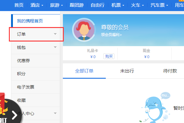Open the 酒店 dropdown in the top navigation

pos(37,5)
